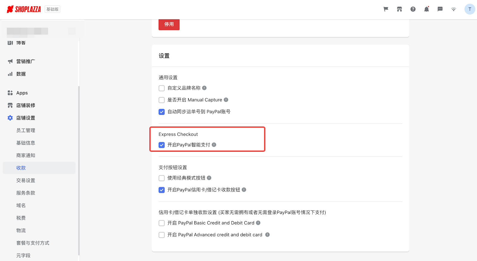
Task: Enable the 自定义品牌名称 checkbox
Action: (162, 88)
